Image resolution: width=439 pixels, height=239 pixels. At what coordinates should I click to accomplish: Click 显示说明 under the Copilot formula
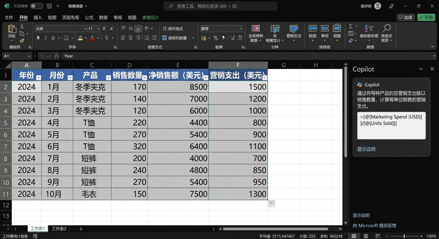(x=366, y=149)
